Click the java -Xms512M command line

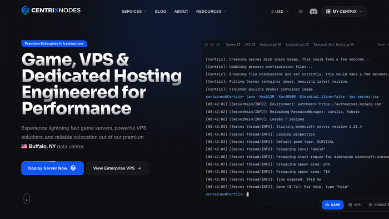(x=292, y=97)
